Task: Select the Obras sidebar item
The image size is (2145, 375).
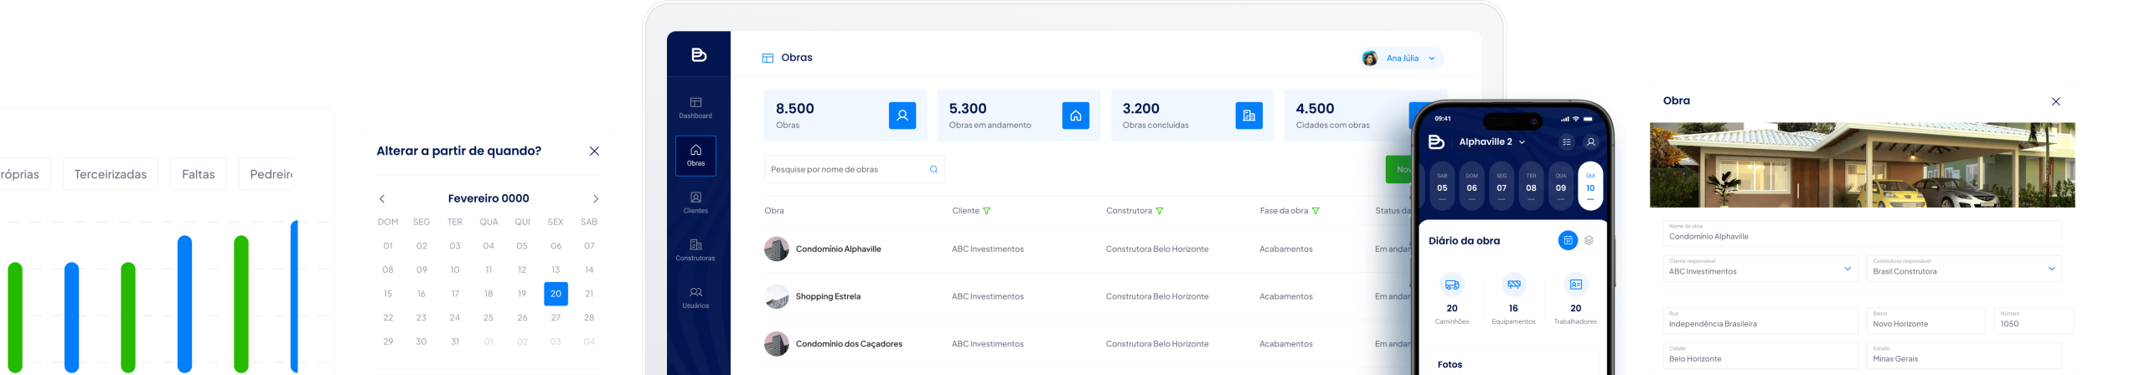Action: pos(695,156)
